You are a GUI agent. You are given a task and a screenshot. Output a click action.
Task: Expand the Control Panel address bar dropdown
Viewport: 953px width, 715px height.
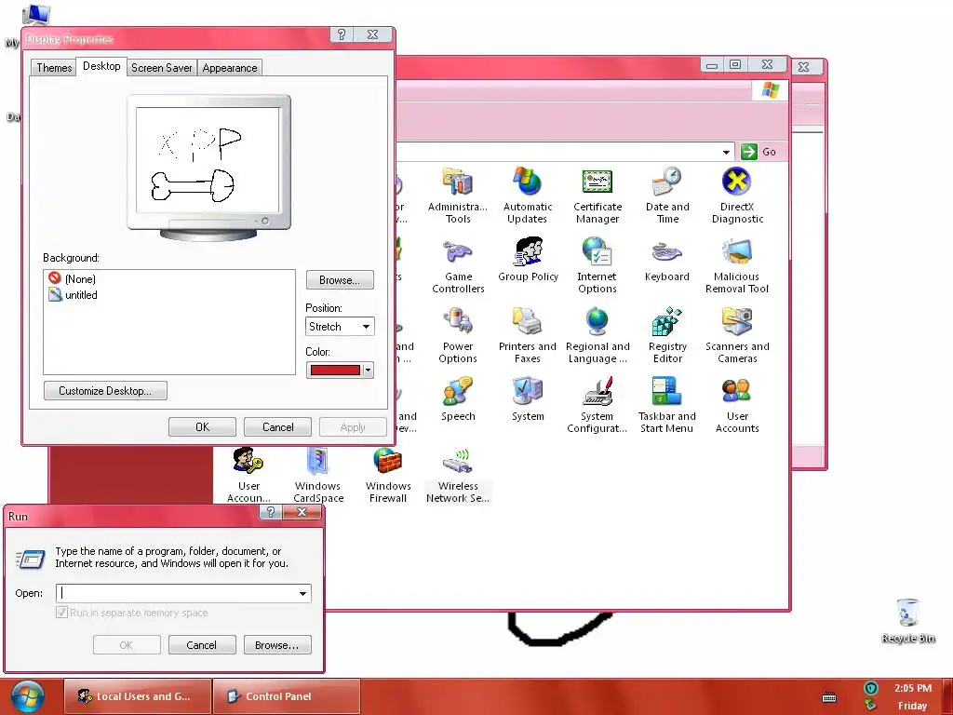(x=726, y=152)
